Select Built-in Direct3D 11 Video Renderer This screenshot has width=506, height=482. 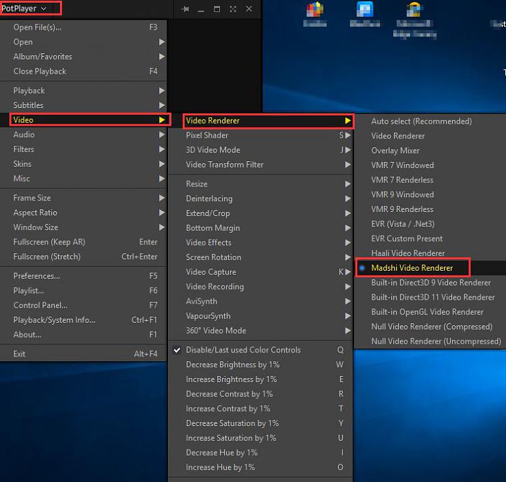pyautogui.click(x=432, y=297)
